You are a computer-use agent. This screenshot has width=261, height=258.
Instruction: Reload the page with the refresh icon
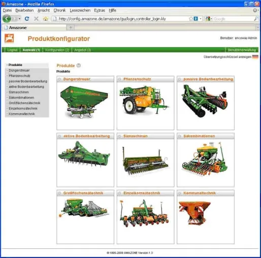click(x=27, y=19)
